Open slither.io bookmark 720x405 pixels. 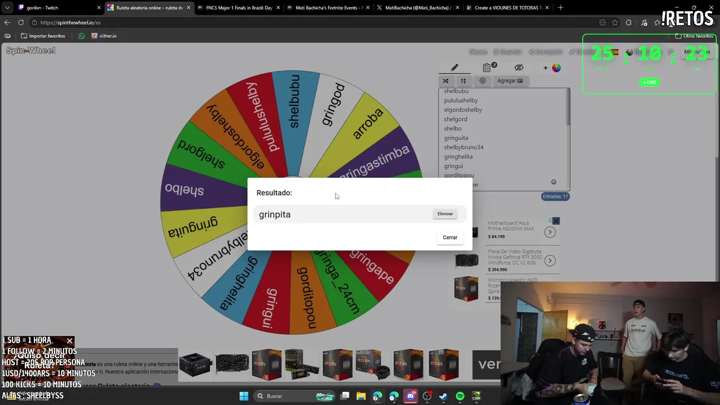point(104,36)
